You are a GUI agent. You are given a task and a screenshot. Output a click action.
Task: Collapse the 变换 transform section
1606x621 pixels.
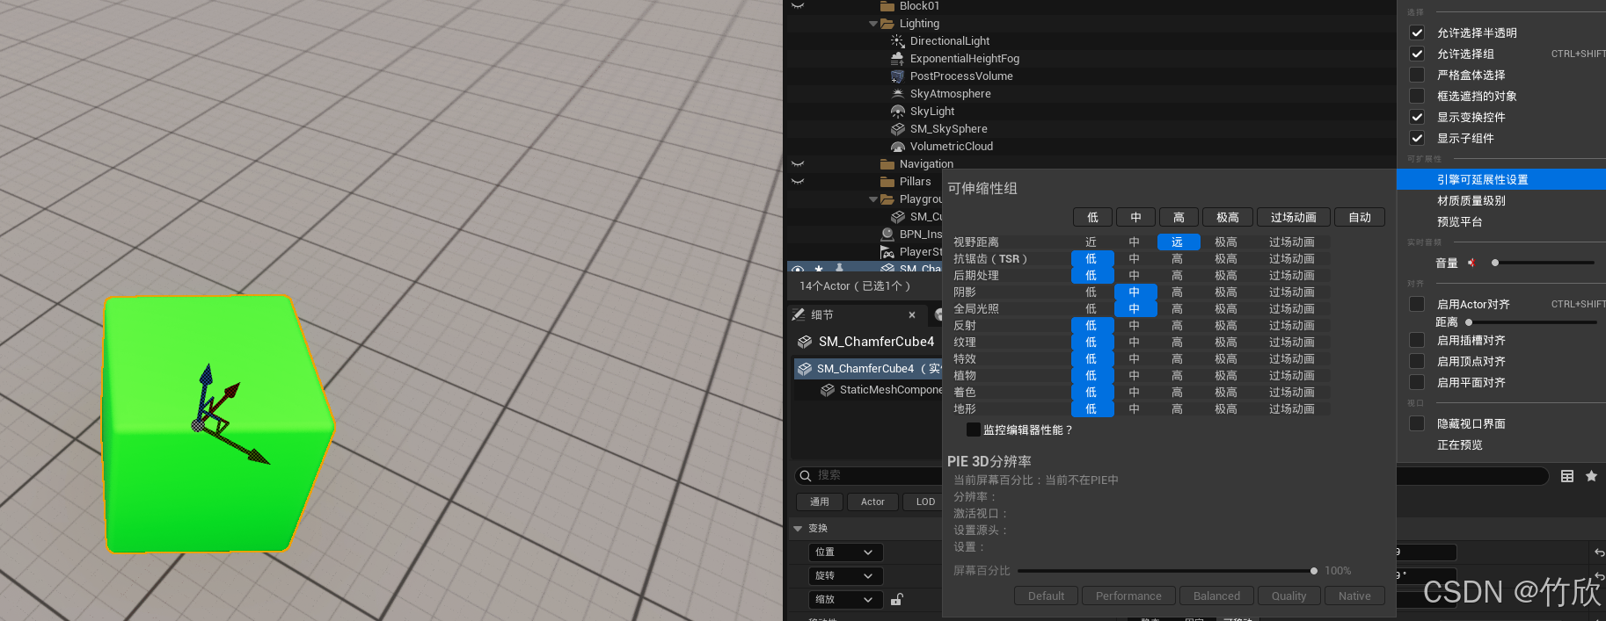click(x=798, y=529)
